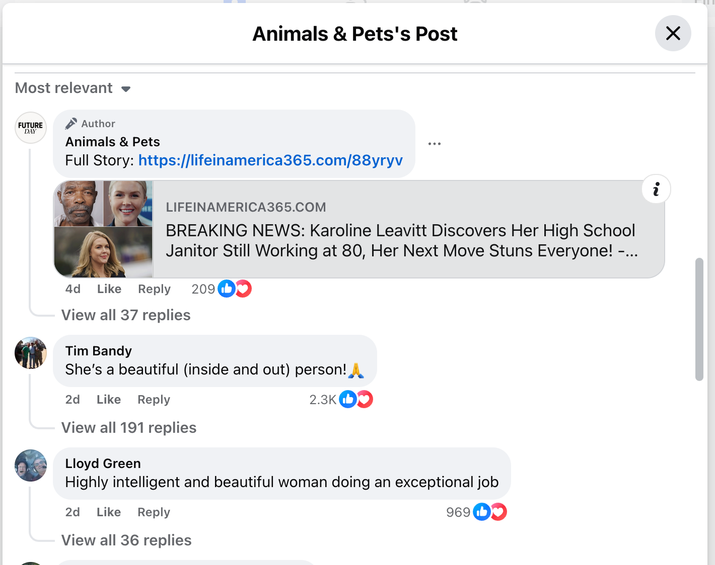Expand View all 37 replies
Screen dimensions: 715x565
(126, 315)
